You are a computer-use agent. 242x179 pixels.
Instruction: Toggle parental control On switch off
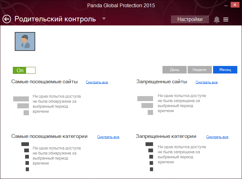[24, 70]
